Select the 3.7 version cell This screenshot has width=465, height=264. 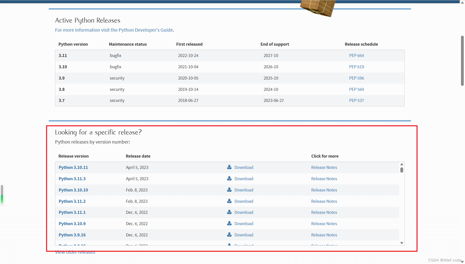point(62,100)
